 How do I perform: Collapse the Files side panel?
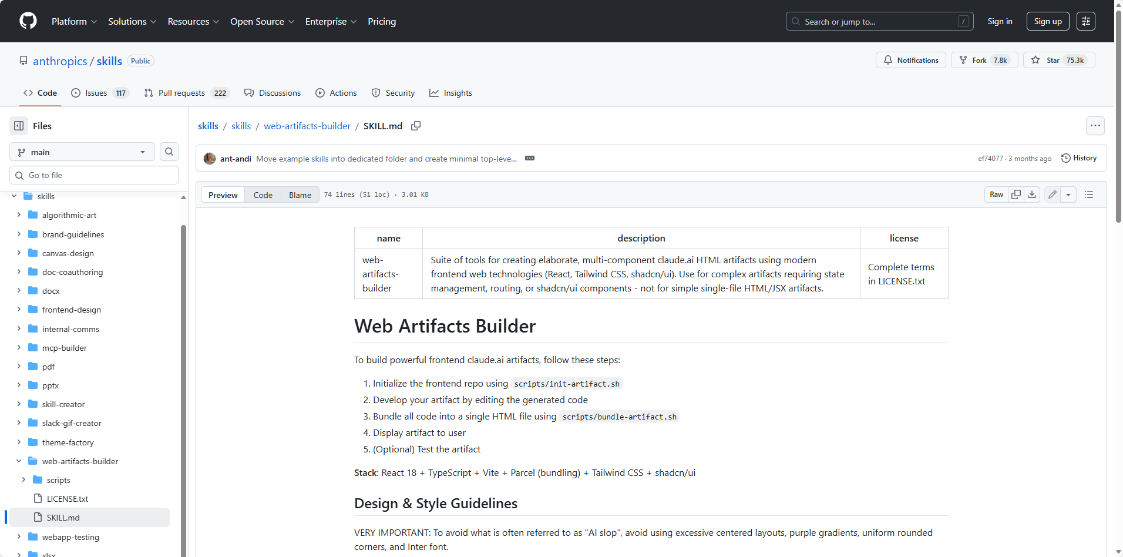pyautogui.click(x=19, y=126)
